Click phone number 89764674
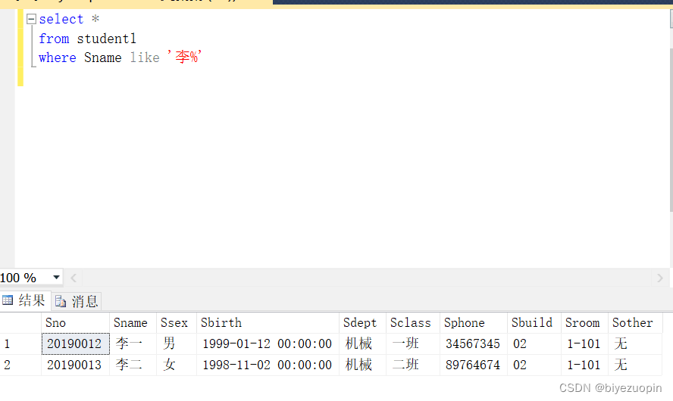The width and height of the screenshot is (673, 401). click(474, 365)
